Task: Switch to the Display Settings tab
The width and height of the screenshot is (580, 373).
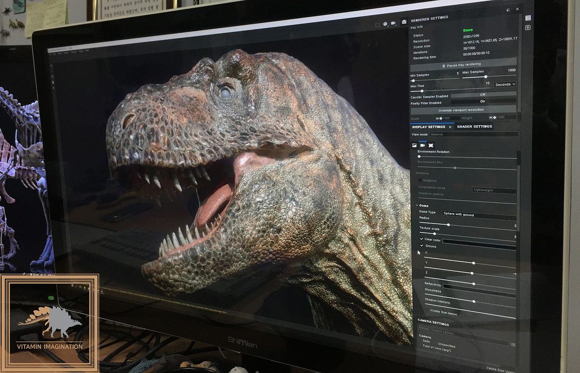Action: [x=429, y=127]
